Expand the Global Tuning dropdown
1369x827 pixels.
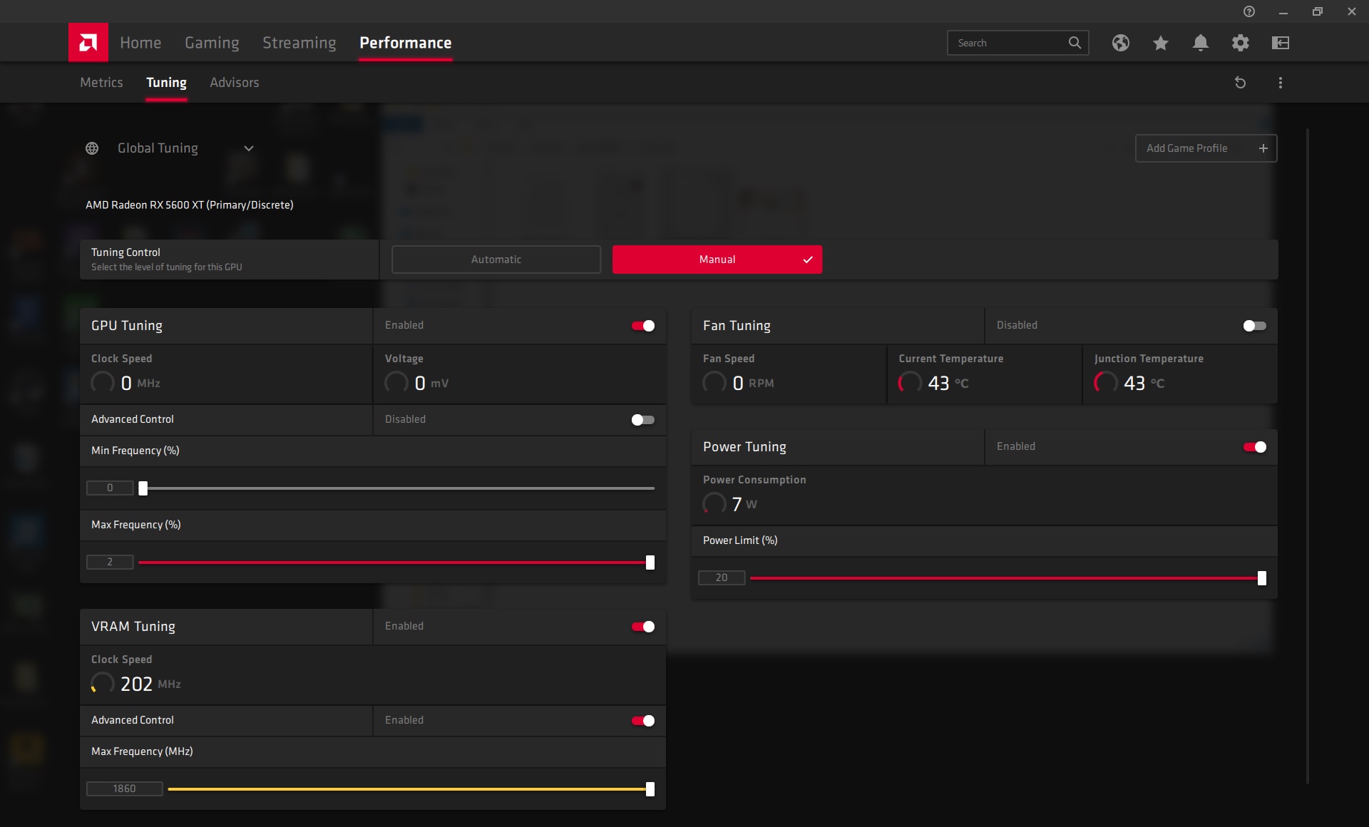249,148
